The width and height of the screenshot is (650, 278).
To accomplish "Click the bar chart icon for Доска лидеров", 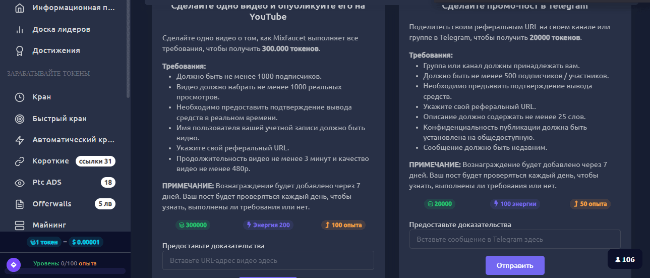I will click(20, 29).
